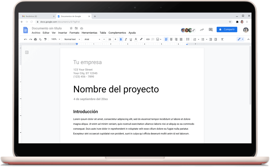Image resolution: width=270 pixels, height=167 pixels.
Task: Open a new browser tab
Action: pos(95,16)
